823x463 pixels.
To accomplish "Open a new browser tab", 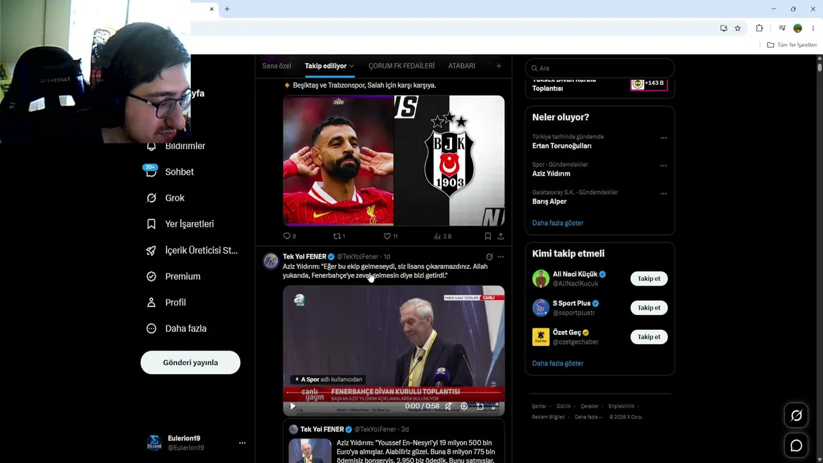I will [x=227, y=9].
